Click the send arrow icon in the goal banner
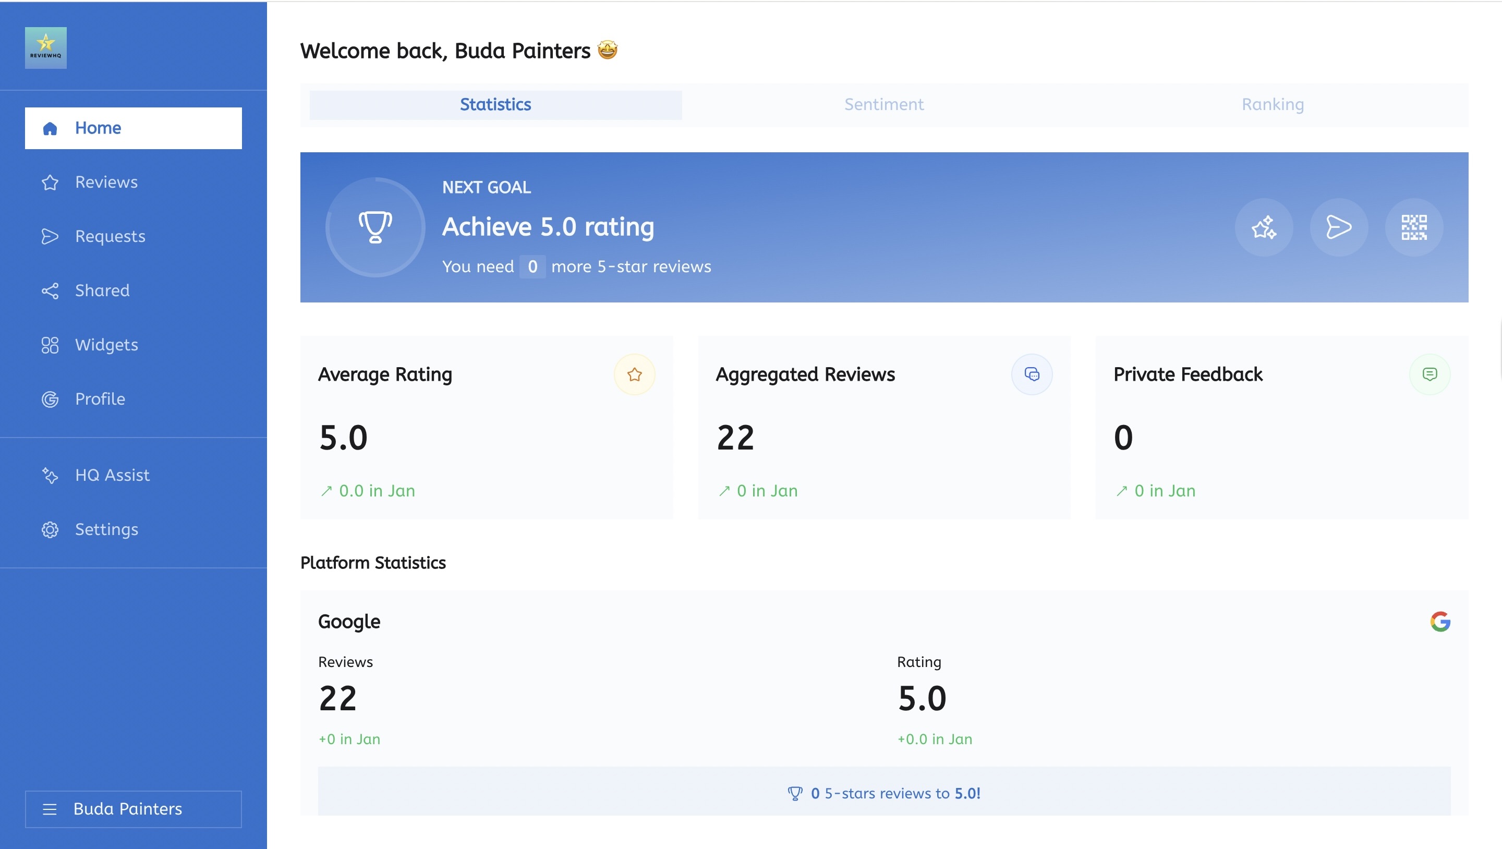Image resolution: width=1502 pixels, height=849 pixels. point(1339,227)
